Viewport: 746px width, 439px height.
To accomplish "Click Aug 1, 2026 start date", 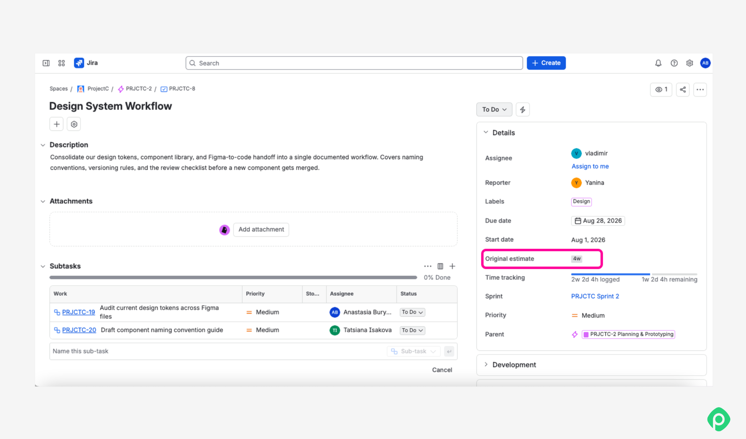I will point(588,240).
